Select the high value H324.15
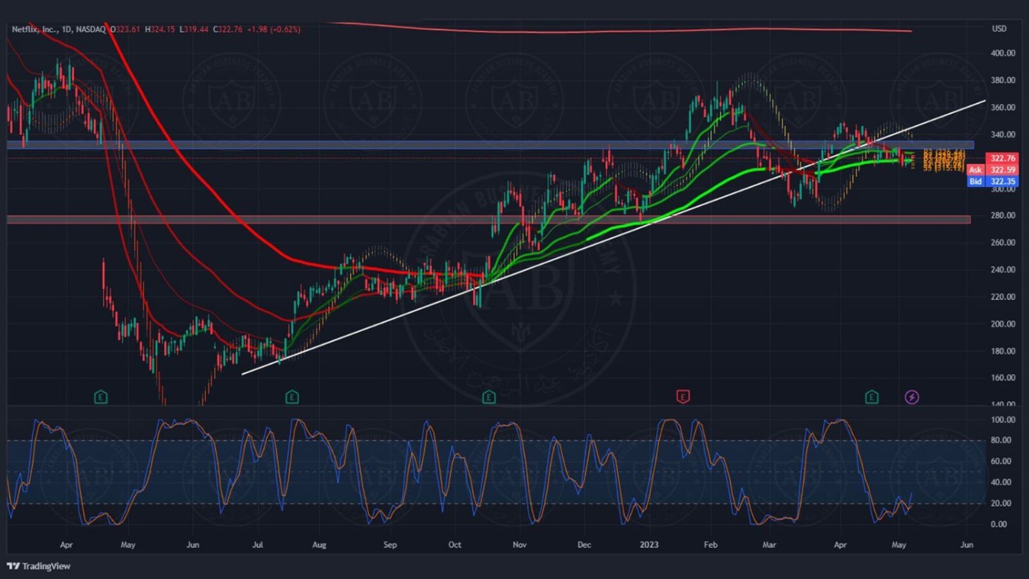Screen dimensions: 1029x579 160,29
